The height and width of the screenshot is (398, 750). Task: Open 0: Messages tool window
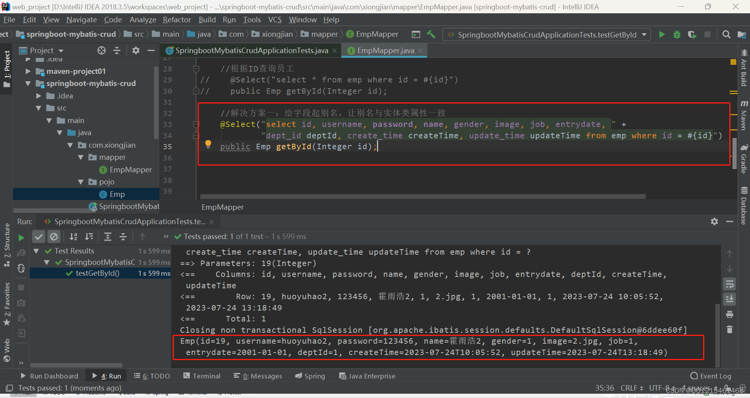(258, 376)
